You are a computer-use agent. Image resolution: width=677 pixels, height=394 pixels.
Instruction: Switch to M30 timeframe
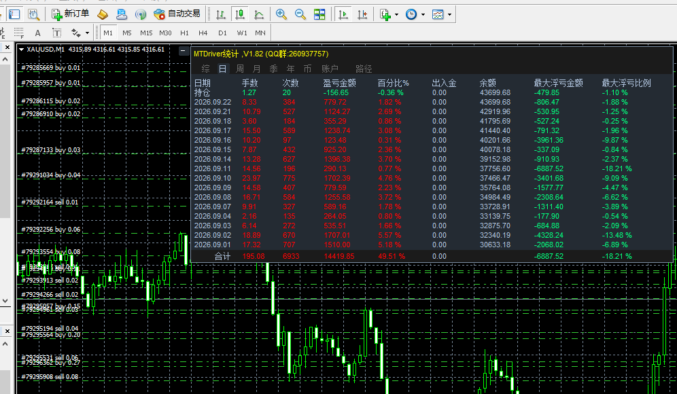point(165,33)
